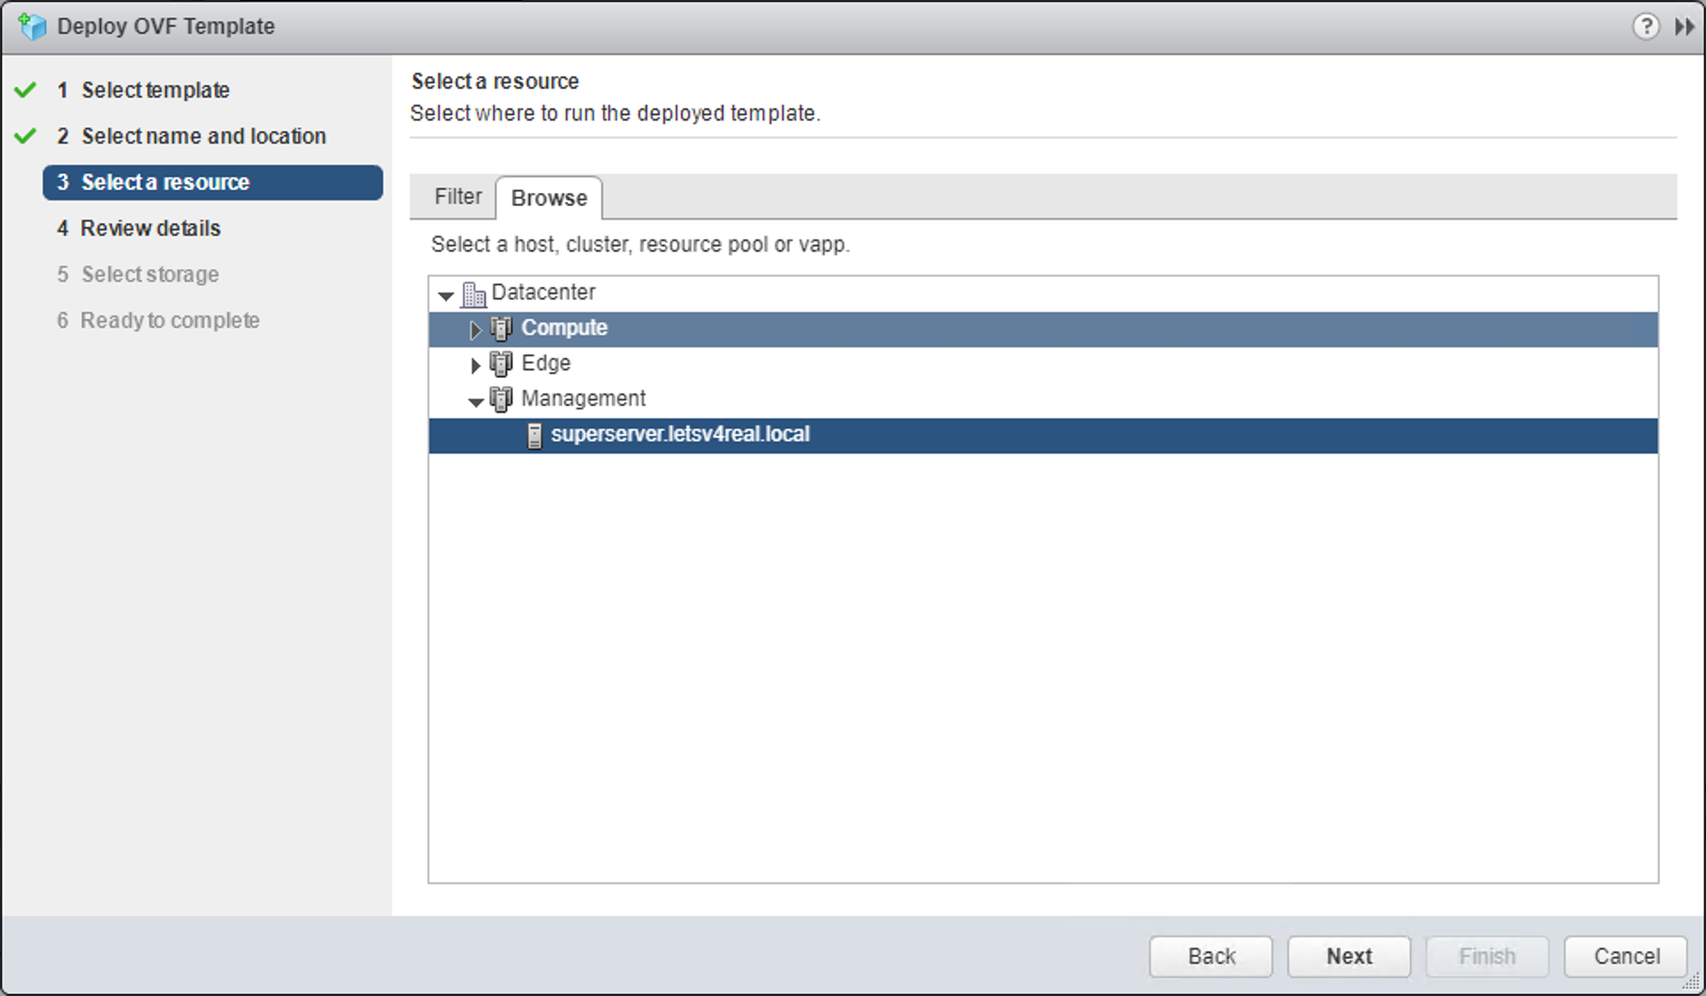
Task: Click the Edge cluster icon
Action: coord(501,364)
